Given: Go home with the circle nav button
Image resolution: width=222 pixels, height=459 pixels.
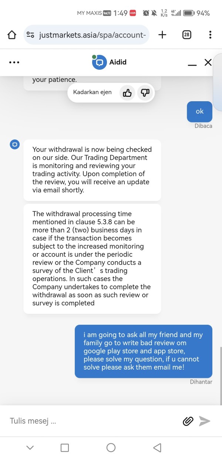Looking at the screenshot, I should click(111, 448).
